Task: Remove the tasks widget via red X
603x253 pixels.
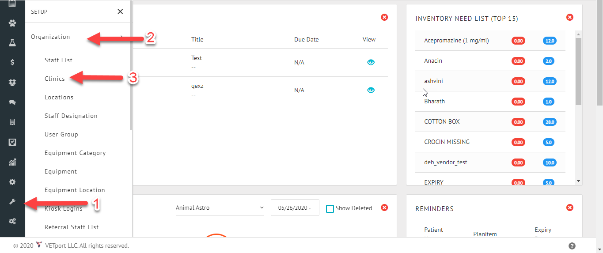Action: click(384, 17)
